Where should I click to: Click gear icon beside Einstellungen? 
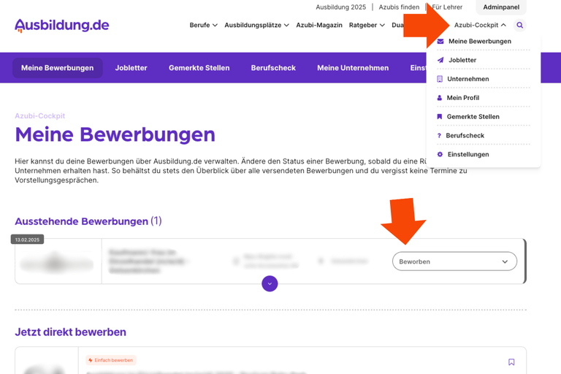(440, 154)
